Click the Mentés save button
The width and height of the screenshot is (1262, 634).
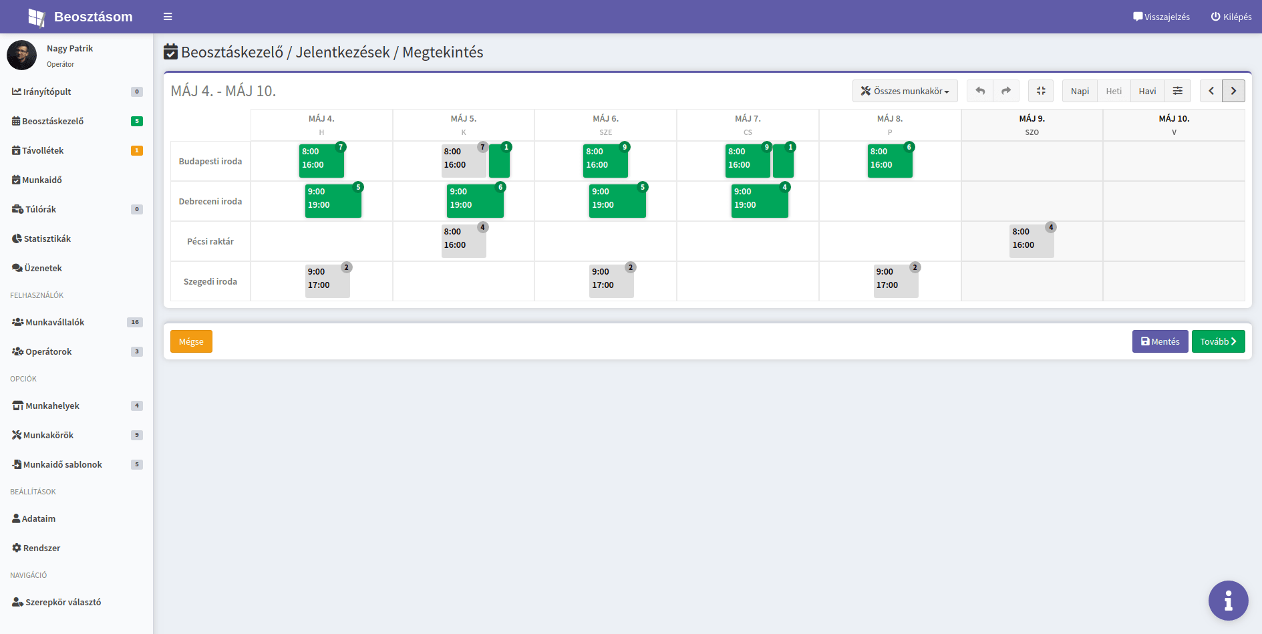pos(1160,341)
